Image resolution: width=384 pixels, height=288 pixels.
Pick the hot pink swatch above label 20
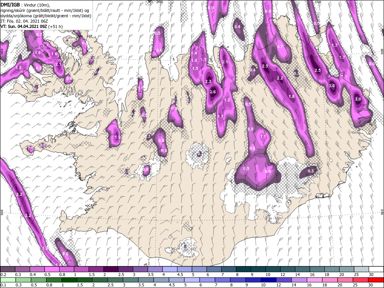345,280
